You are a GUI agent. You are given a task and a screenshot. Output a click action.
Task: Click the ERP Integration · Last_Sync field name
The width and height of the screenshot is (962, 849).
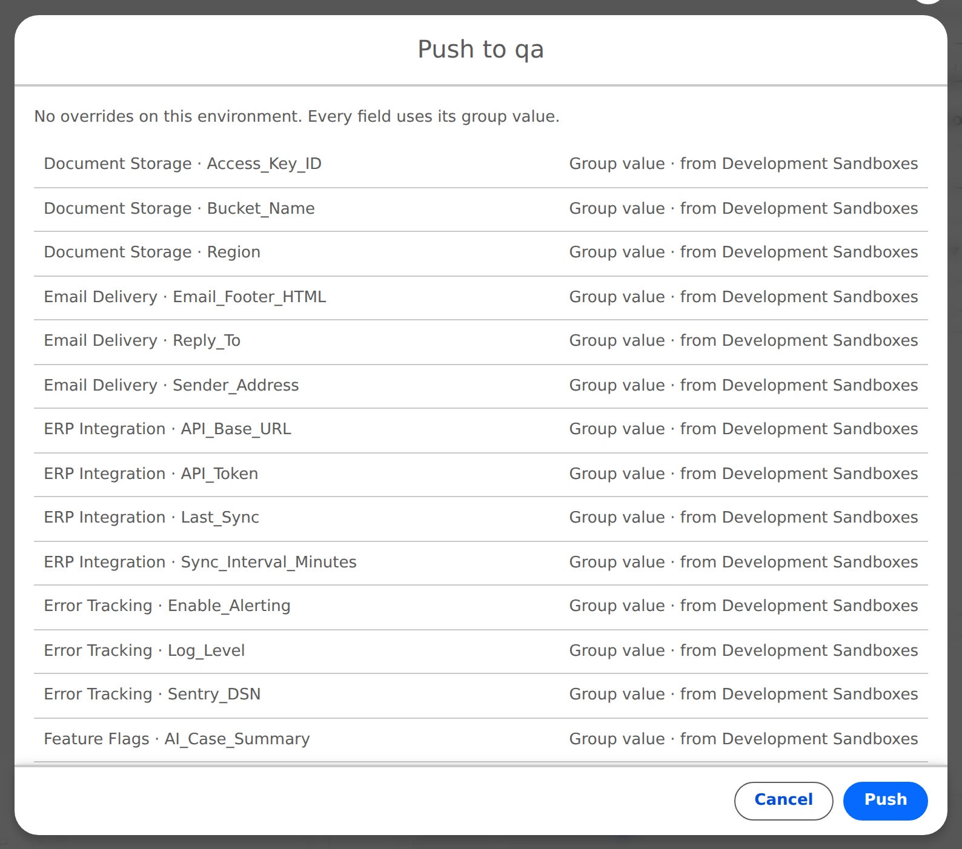coord(151,518)
